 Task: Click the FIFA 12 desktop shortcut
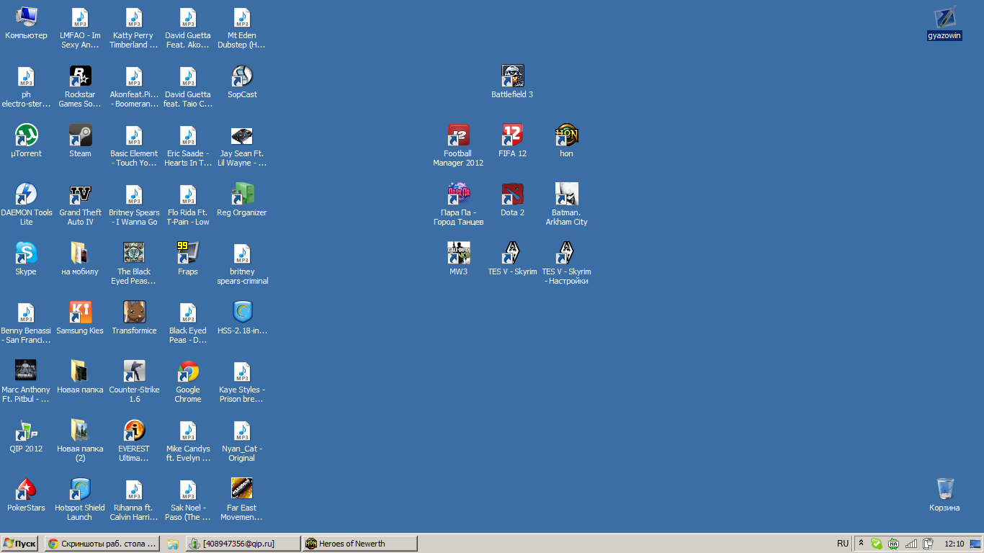[512, 141]
